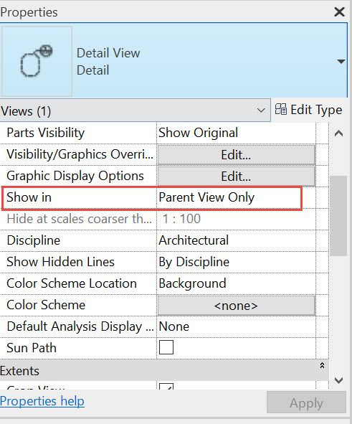Open the type selector dropdown arrow
352x424 pixels.
tap(341, 62)
